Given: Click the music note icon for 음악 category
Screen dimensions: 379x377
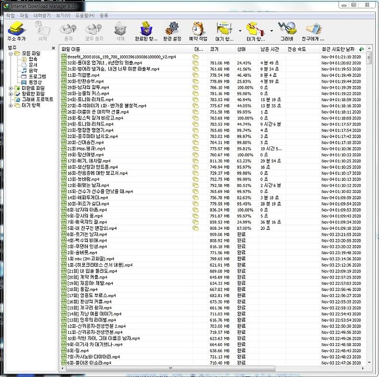Looking at the screenshot, I should (x=24, y=70).
